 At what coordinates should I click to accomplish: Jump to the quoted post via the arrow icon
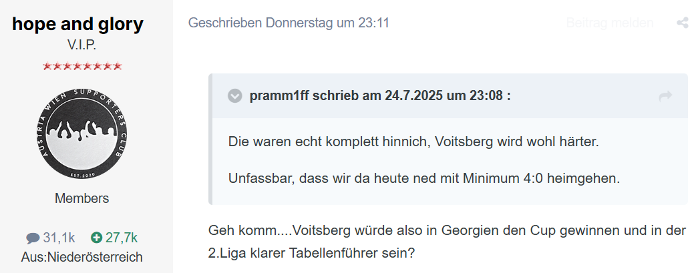click(x=665, y=96)
